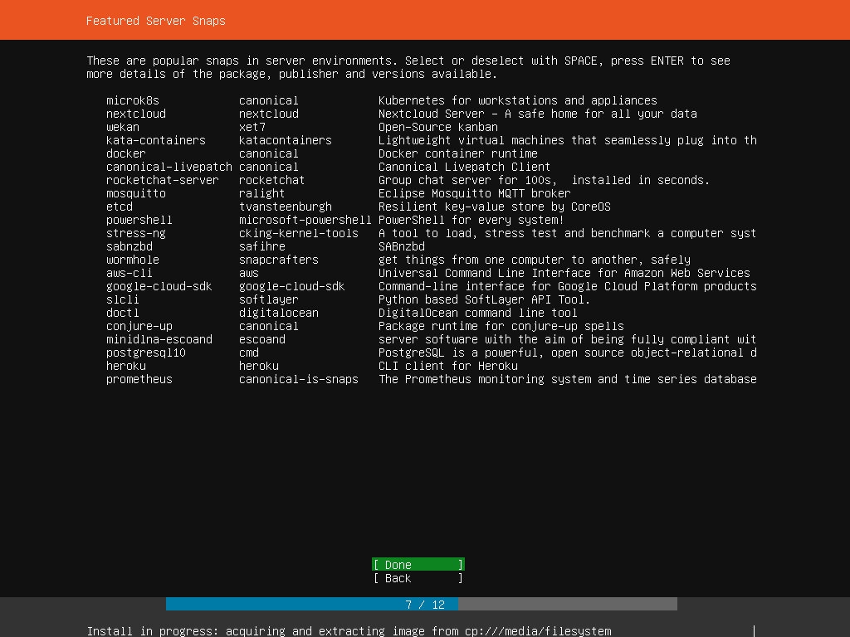
Task: Click the Done button
Action: coord(418,564)
